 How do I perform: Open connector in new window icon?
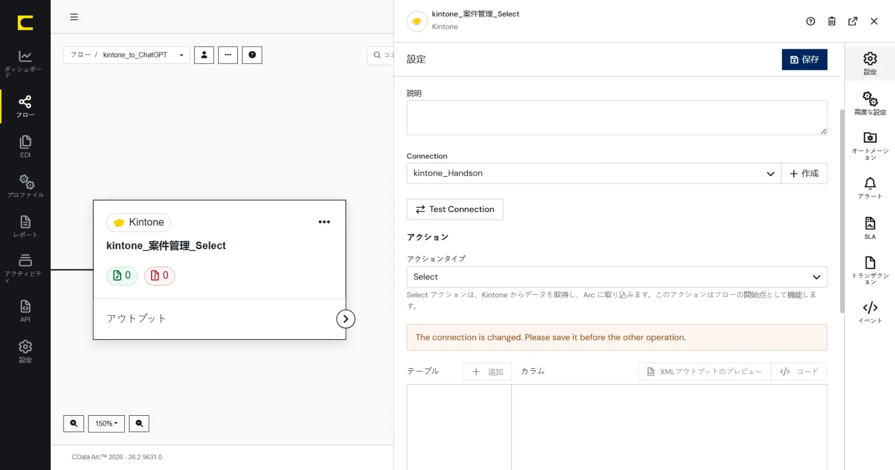point(853,21)
